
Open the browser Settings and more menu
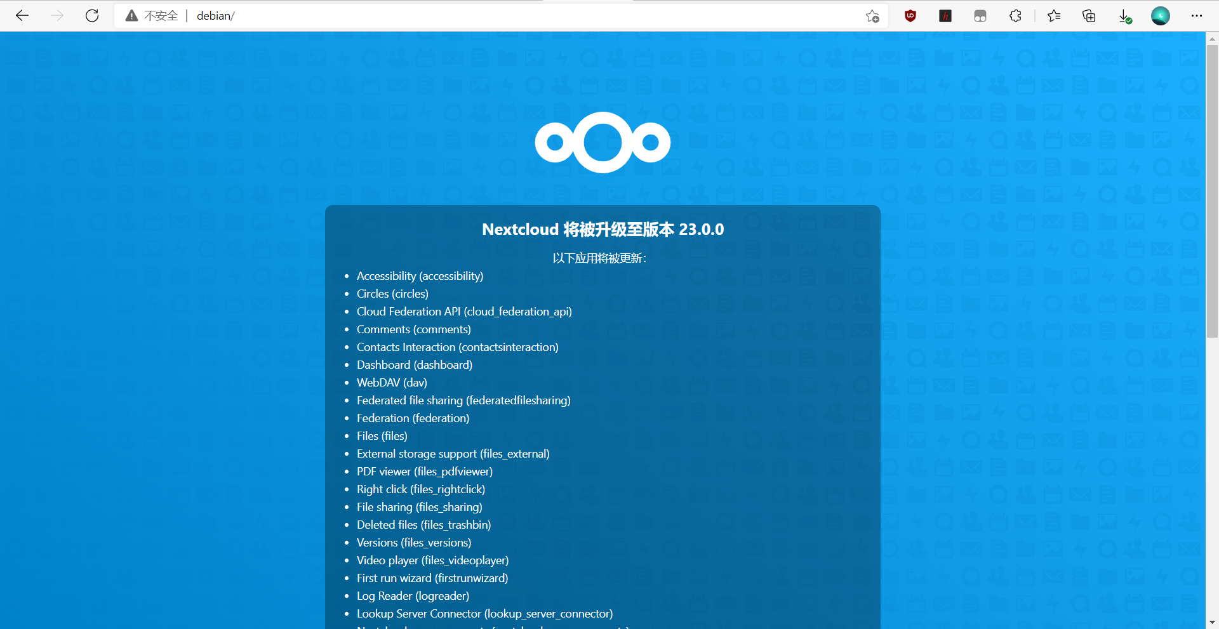(x=1197, y=16)
